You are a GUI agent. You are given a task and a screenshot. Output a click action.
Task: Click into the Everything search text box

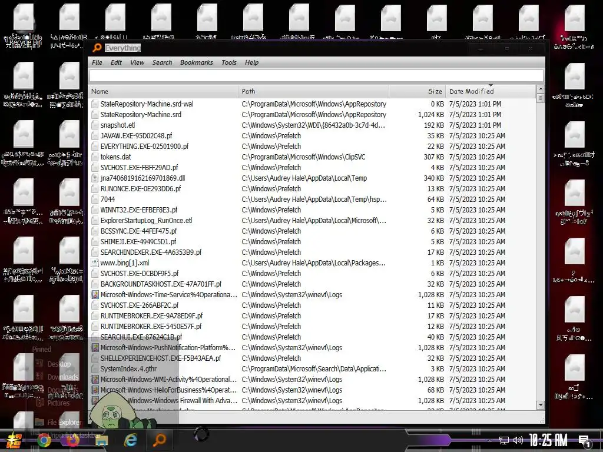(x=316, y=76)
